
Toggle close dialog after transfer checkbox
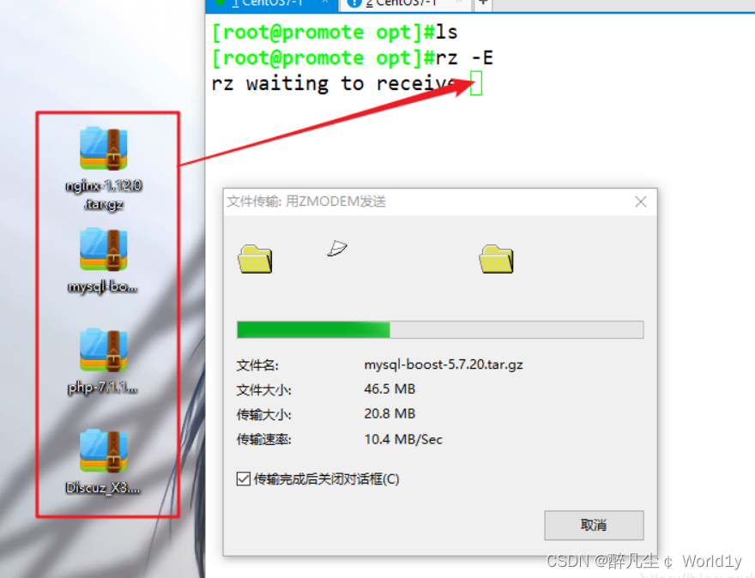(x=243, y=479)
